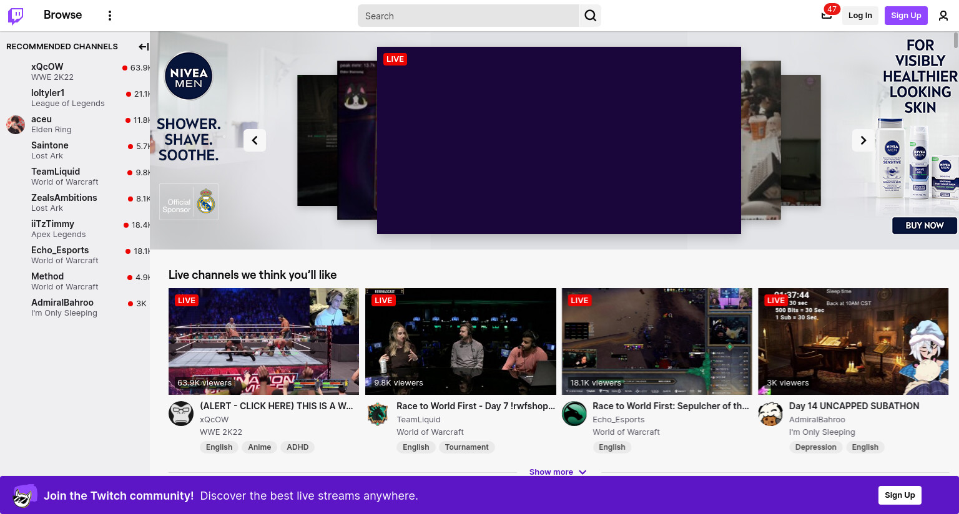The height and width of the screenshot is (514, 959).
Task: Click the NIVEA MEN logo in ad
Action: [x=189, y=76]
